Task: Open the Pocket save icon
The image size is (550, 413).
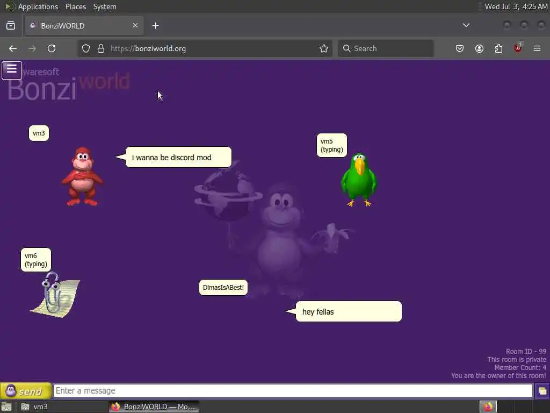Action: point(460,48)
